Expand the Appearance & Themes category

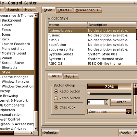[x=17, y=16]
